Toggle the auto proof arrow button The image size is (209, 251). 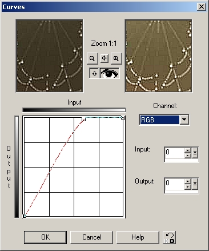[94, 73]
